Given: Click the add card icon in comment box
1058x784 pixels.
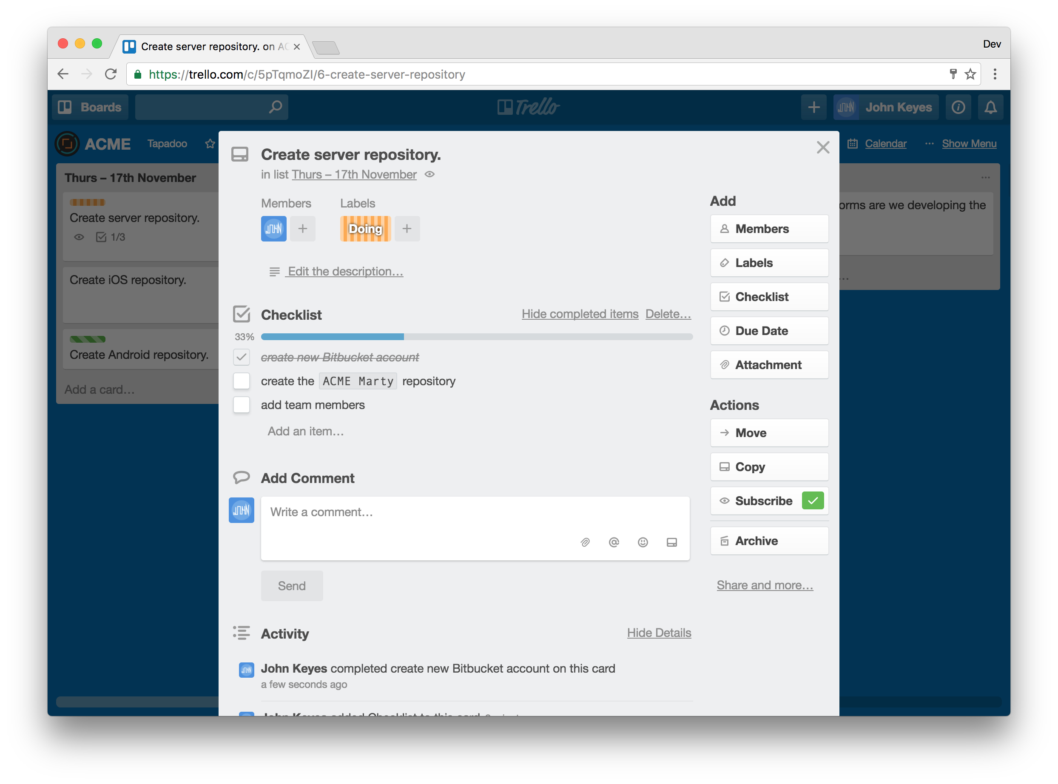Looking at the screenshot, I should (x=671, y=542).
